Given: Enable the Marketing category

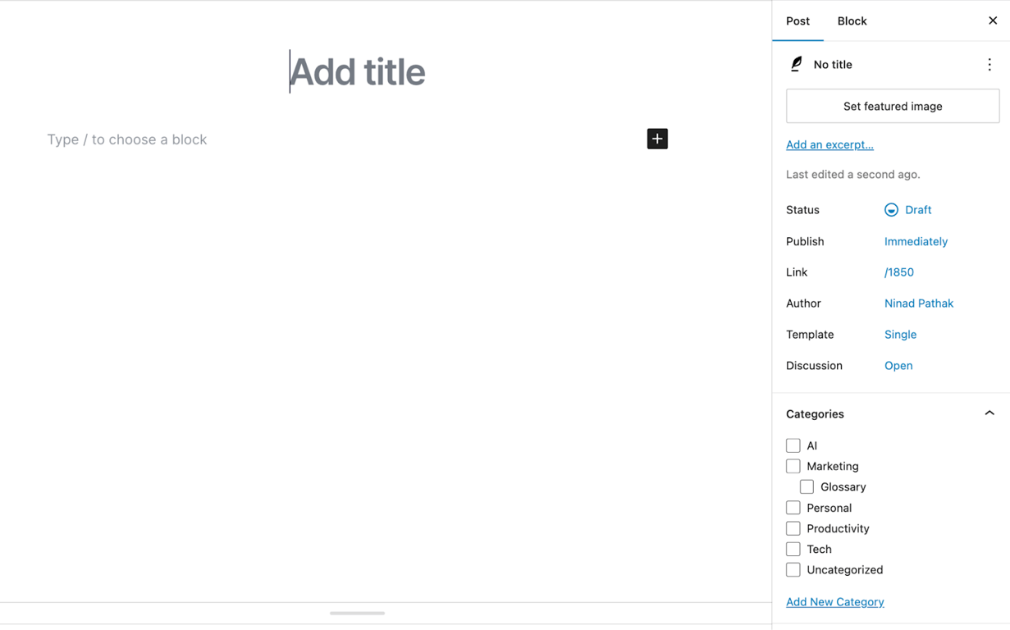Looking at the screenshot, I should click(x=793, y=466).
